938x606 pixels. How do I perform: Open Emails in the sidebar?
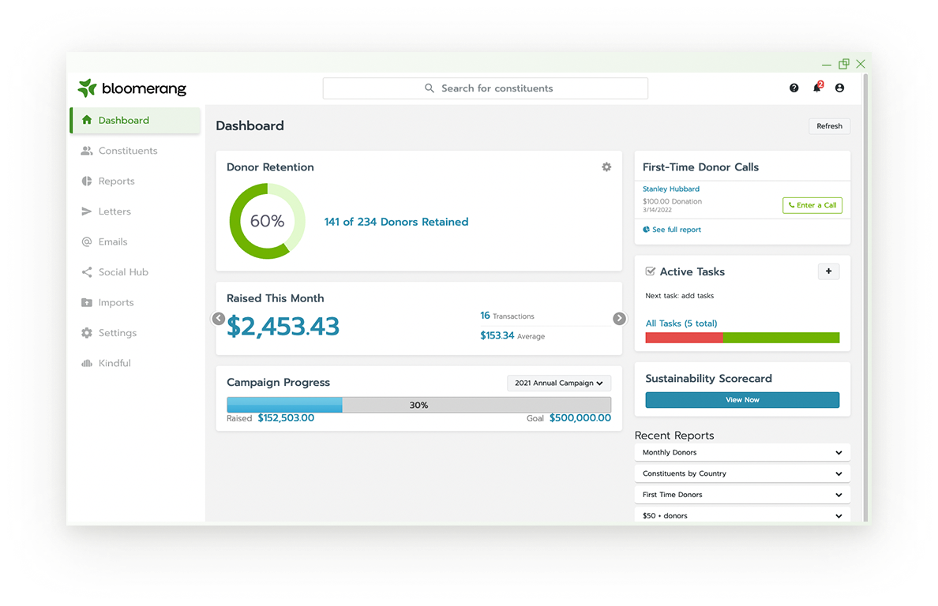113,242
